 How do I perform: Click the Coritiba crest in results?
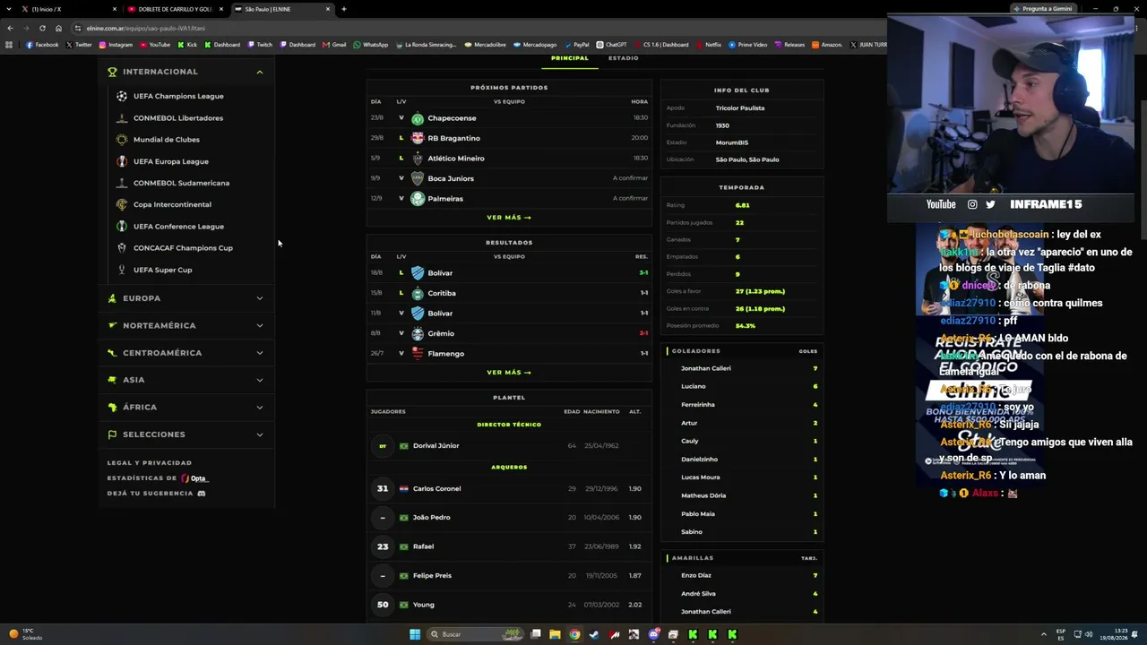418,293
